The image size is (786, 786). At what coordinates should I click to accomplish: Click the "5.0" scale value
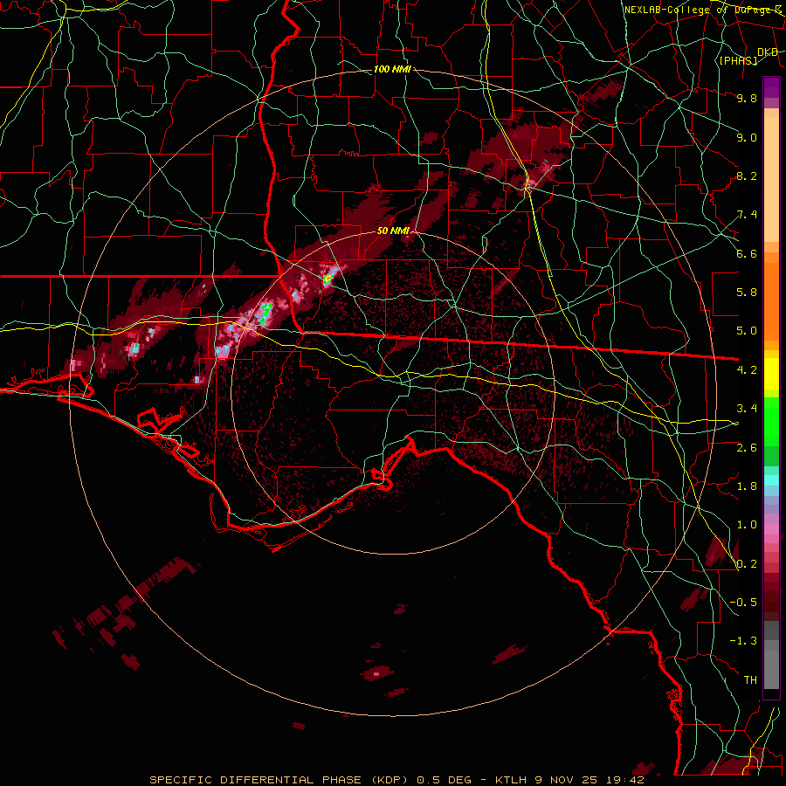pyautogui.click(x=747, y=331)
